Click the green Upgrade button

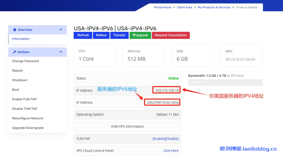click(x=140, y=35)
